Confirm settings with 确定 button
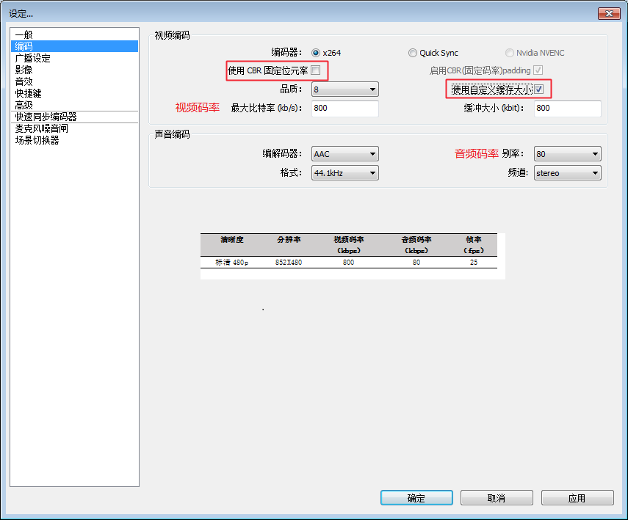This screenshot has height=520, width=628. click(x=416, y=498)
